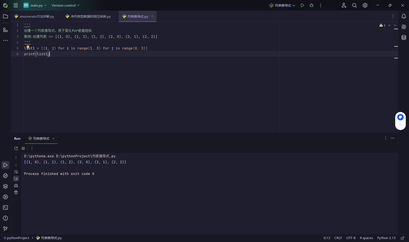The height and width of the screenshot is (242, 409).
Task: Open the Terminal tool window
Action: 5,208
